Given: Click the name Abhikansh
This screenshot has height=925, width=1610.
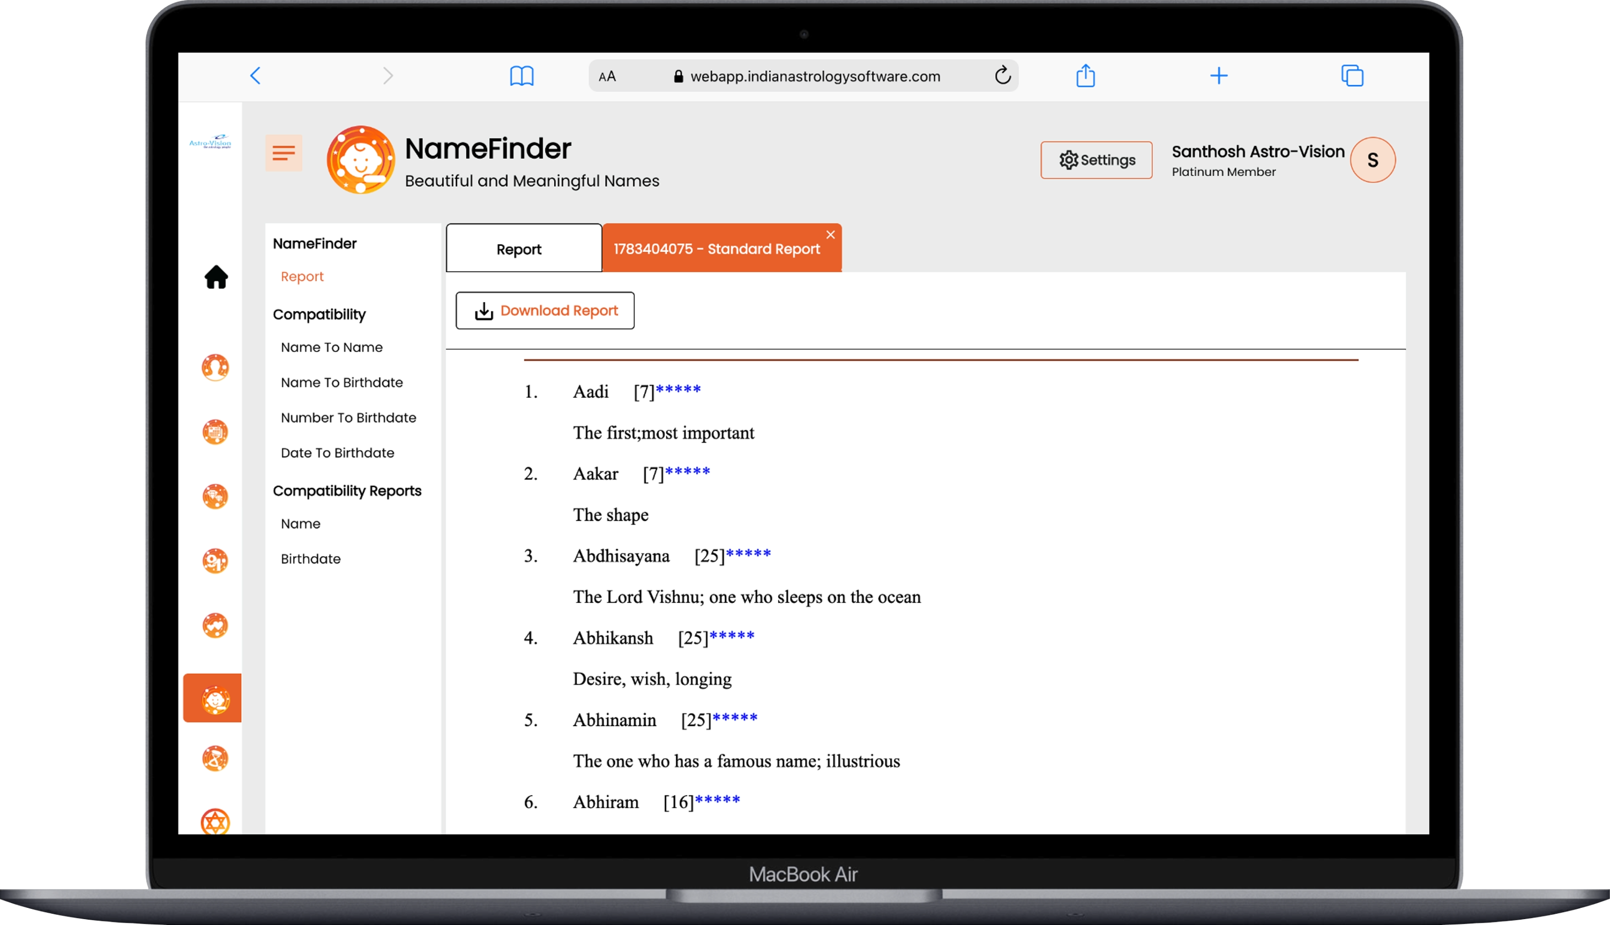Looking at the screenshot, I should point(613,638).
